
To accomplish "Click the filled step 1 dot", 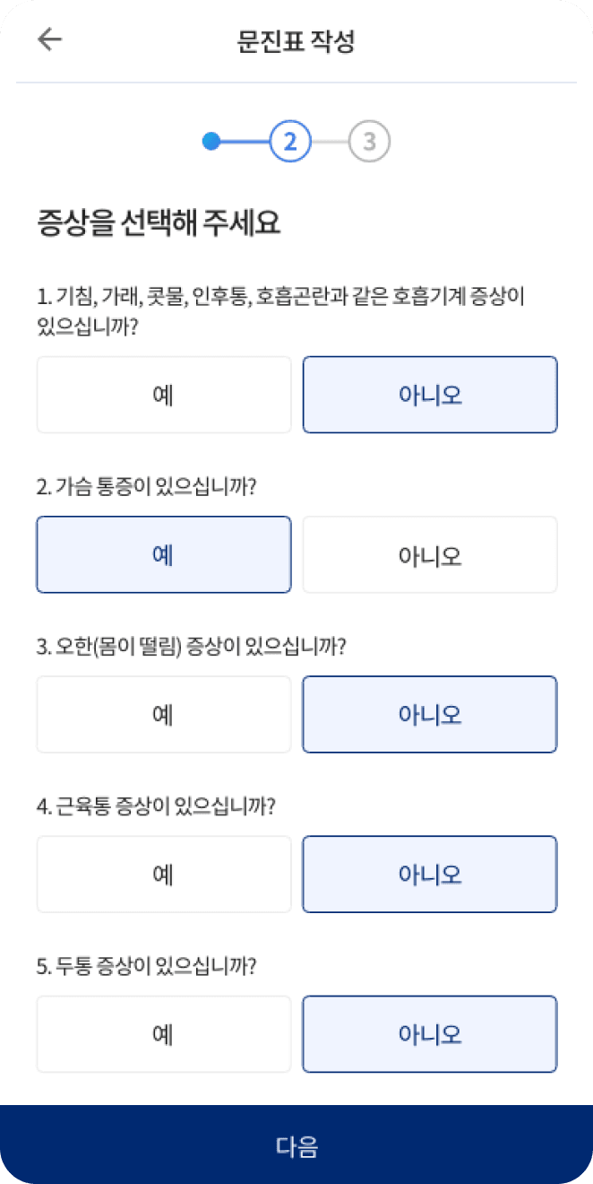I will 211,141.
